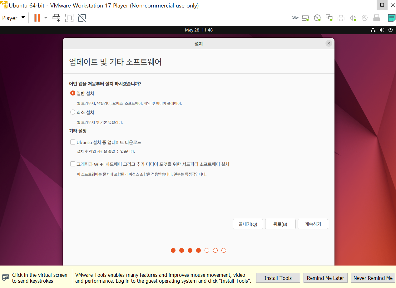Viewport: 396px width, 288px height.
Task: Click the VMware Workstation logo in the title bar
Action: click(4, 5)
